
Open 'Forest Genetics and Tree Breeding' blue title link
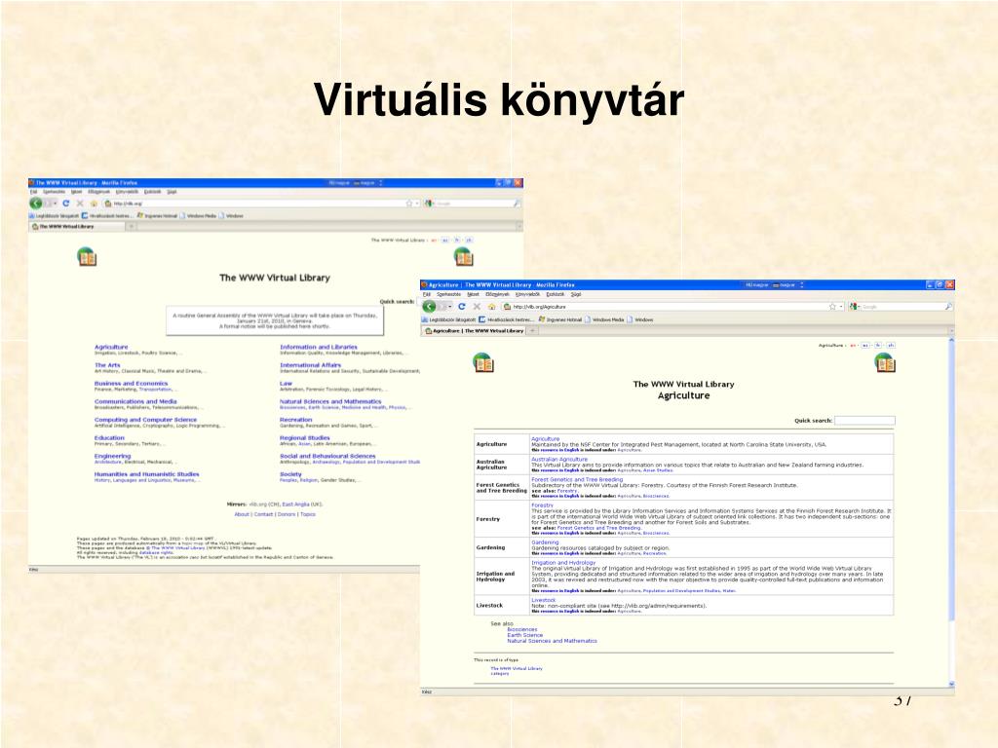coord(577,479)
